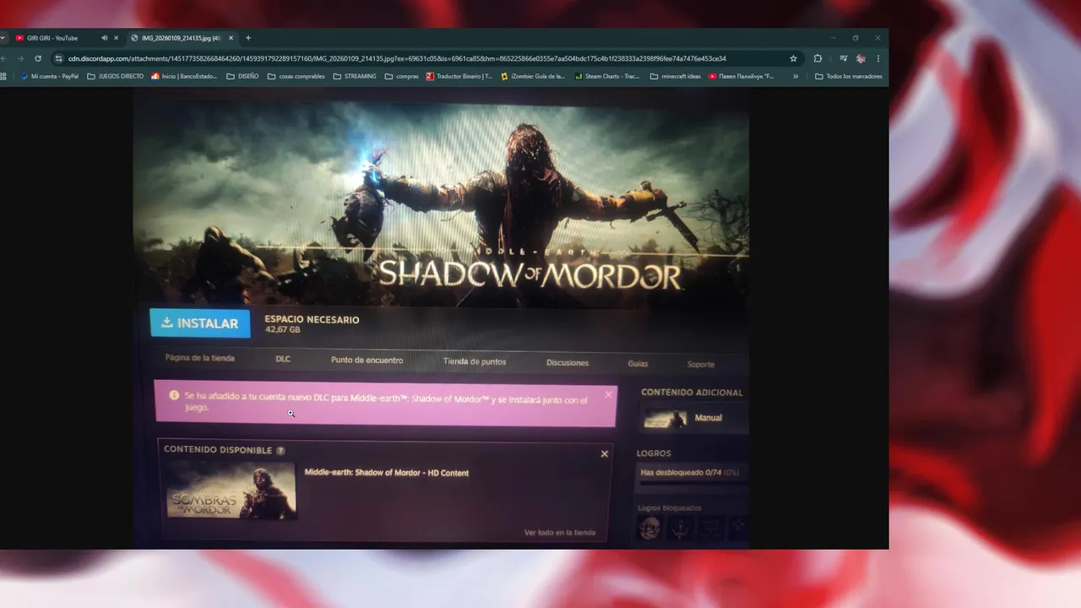Viewport: 1081px width, 608px height.
Task: Open the Steam Charts bookmark
Action: (607, 76)
